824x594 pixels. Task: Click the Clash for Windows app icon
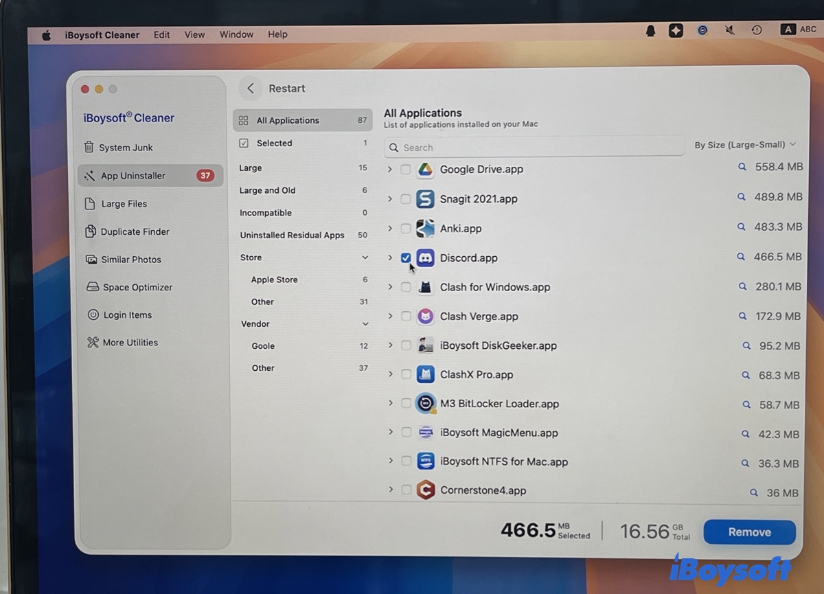click(426, 288)
